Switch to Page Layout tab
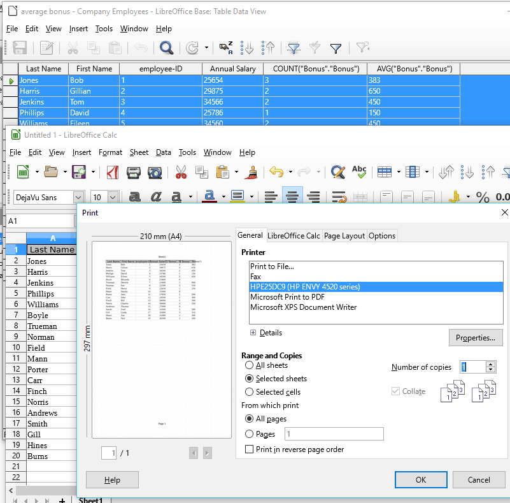 click(344, 236)
